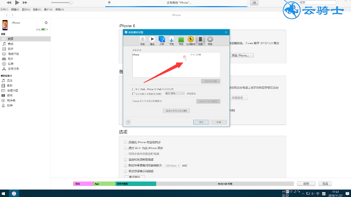Click 应用 Apply button at bottom
This screenshot has width=351, height=197.
306,183
